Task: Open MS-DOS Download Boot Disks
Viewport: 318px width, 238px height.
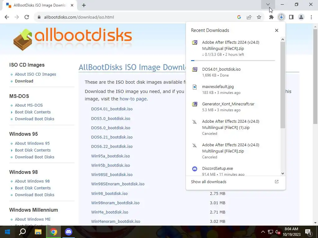Action: (x=34, y=119)
